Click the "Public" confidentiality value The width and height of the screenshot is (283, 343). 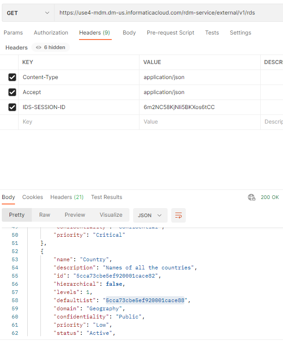[x=129, y=317]
